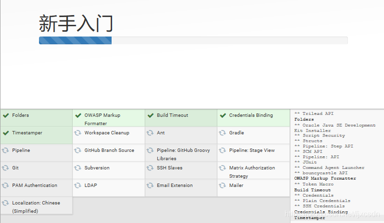Select the Credentials Binding plugin label

(251, 115)
